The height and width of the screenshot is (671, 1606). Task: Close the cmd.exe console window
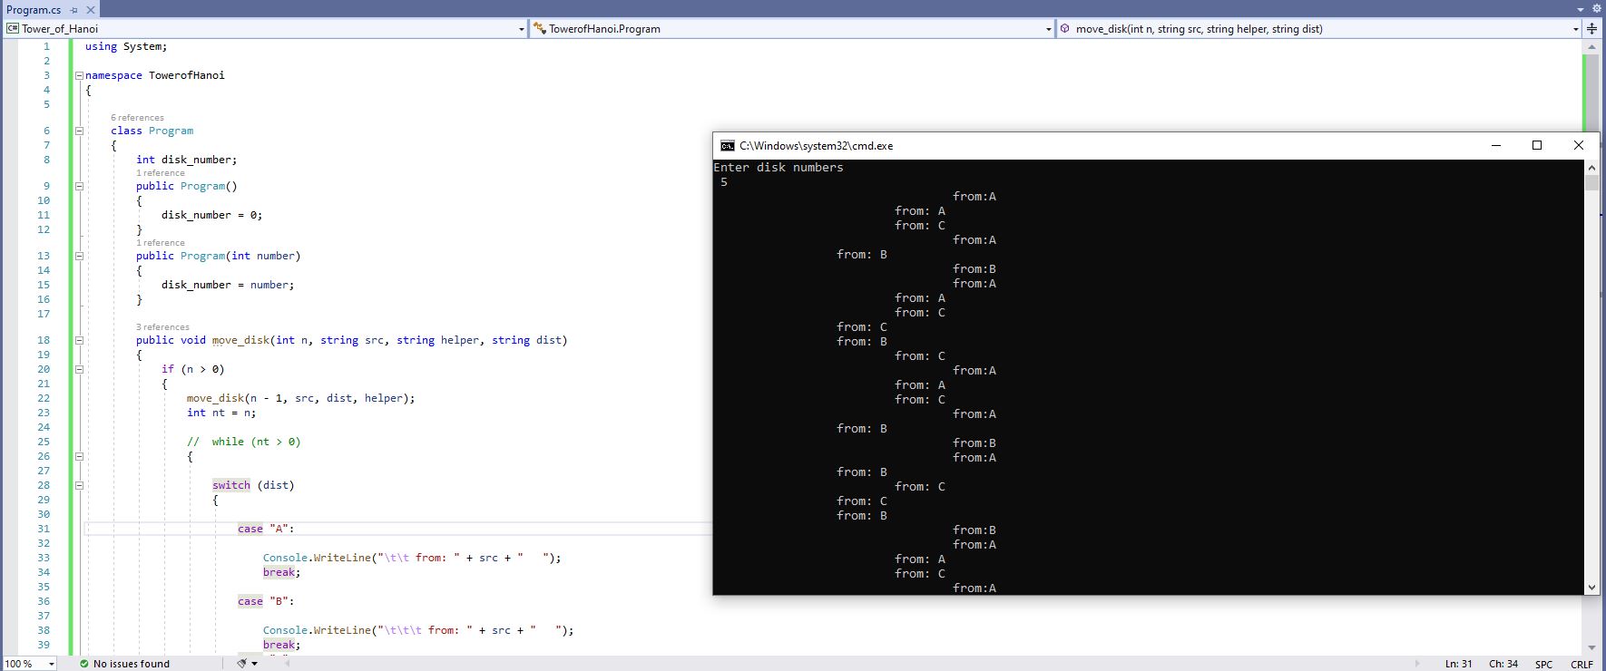1579,145
